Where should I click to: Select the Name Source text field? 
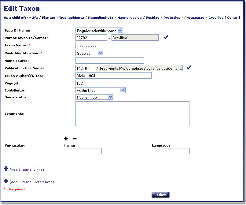point(109,61)
